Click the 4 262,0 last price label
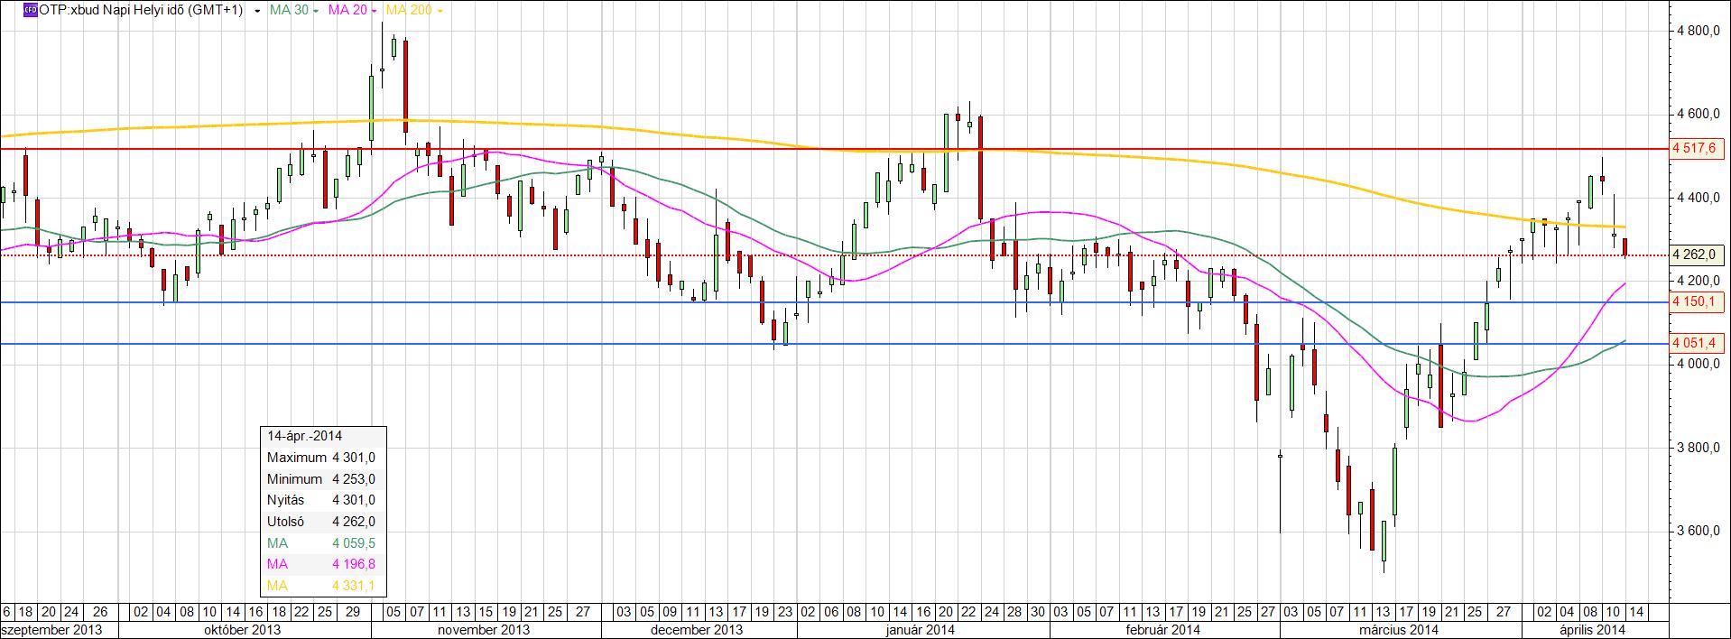This screenshot has height=639, width=1731. click(x=1697, y=255)
